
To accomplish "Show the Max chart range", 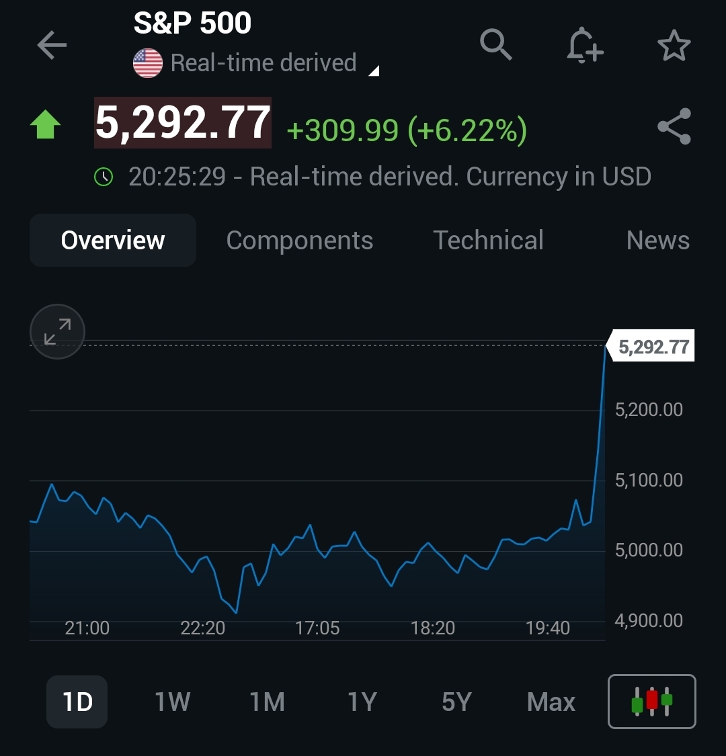I will click(551, 702).
